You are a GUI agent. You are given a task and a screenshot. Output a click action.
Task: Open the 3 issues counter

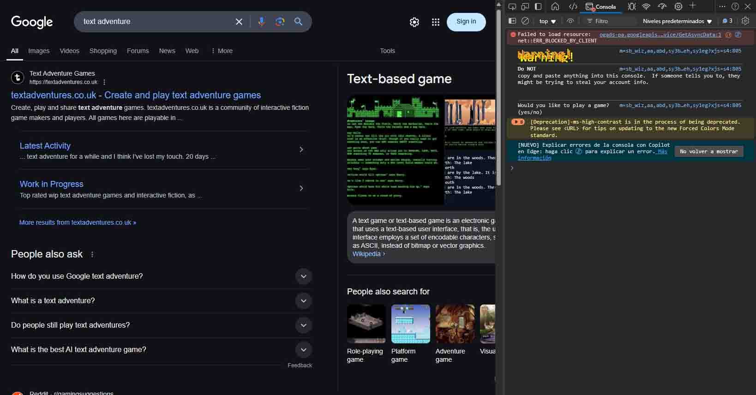pos(728,21)
